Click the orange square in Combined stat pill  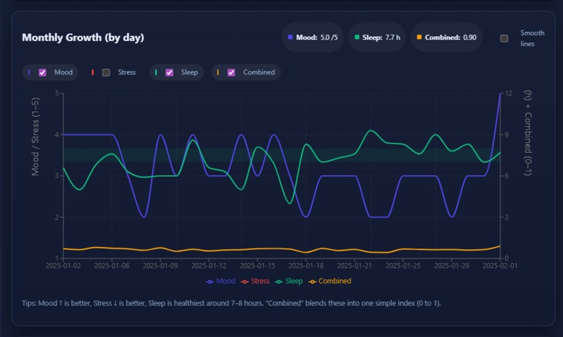pos(418,37)
